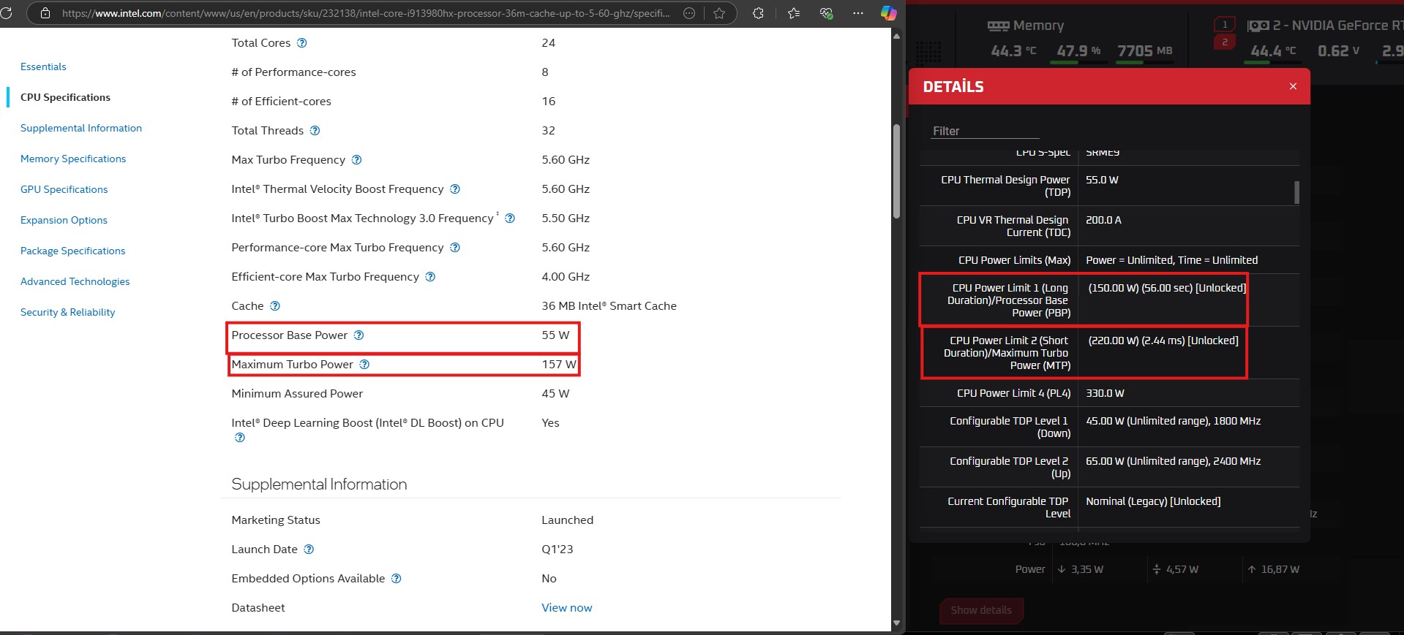Open info icon for Performance-core Max Turbo Frequency

click(x=454, y=248)
